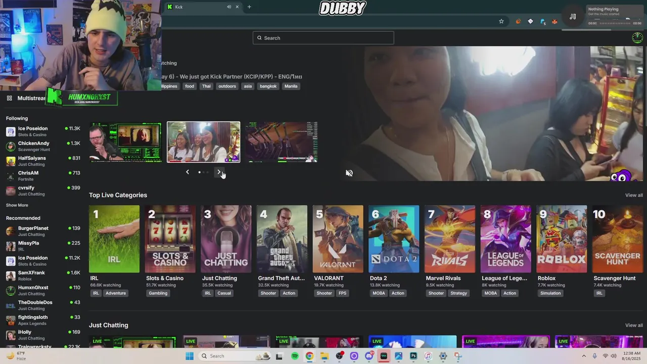The height and width of the screenshot is (364, 647).
Task: Close the Kick browser tab
Action: tap(237, 7)
